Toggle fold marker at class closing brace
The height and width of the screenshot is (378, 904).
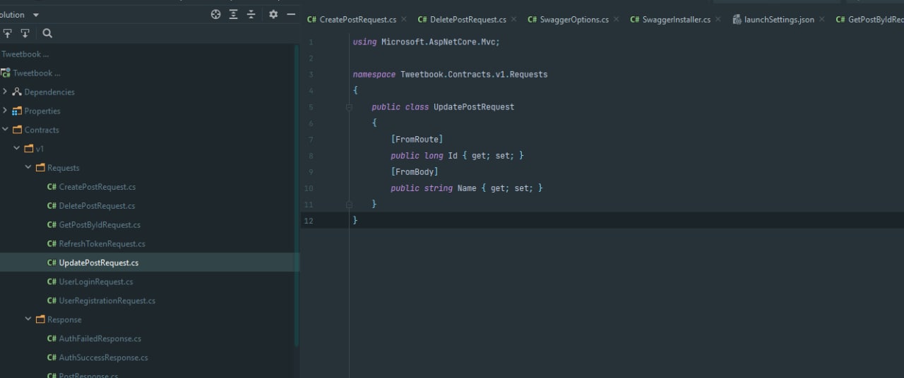(349, 205)
